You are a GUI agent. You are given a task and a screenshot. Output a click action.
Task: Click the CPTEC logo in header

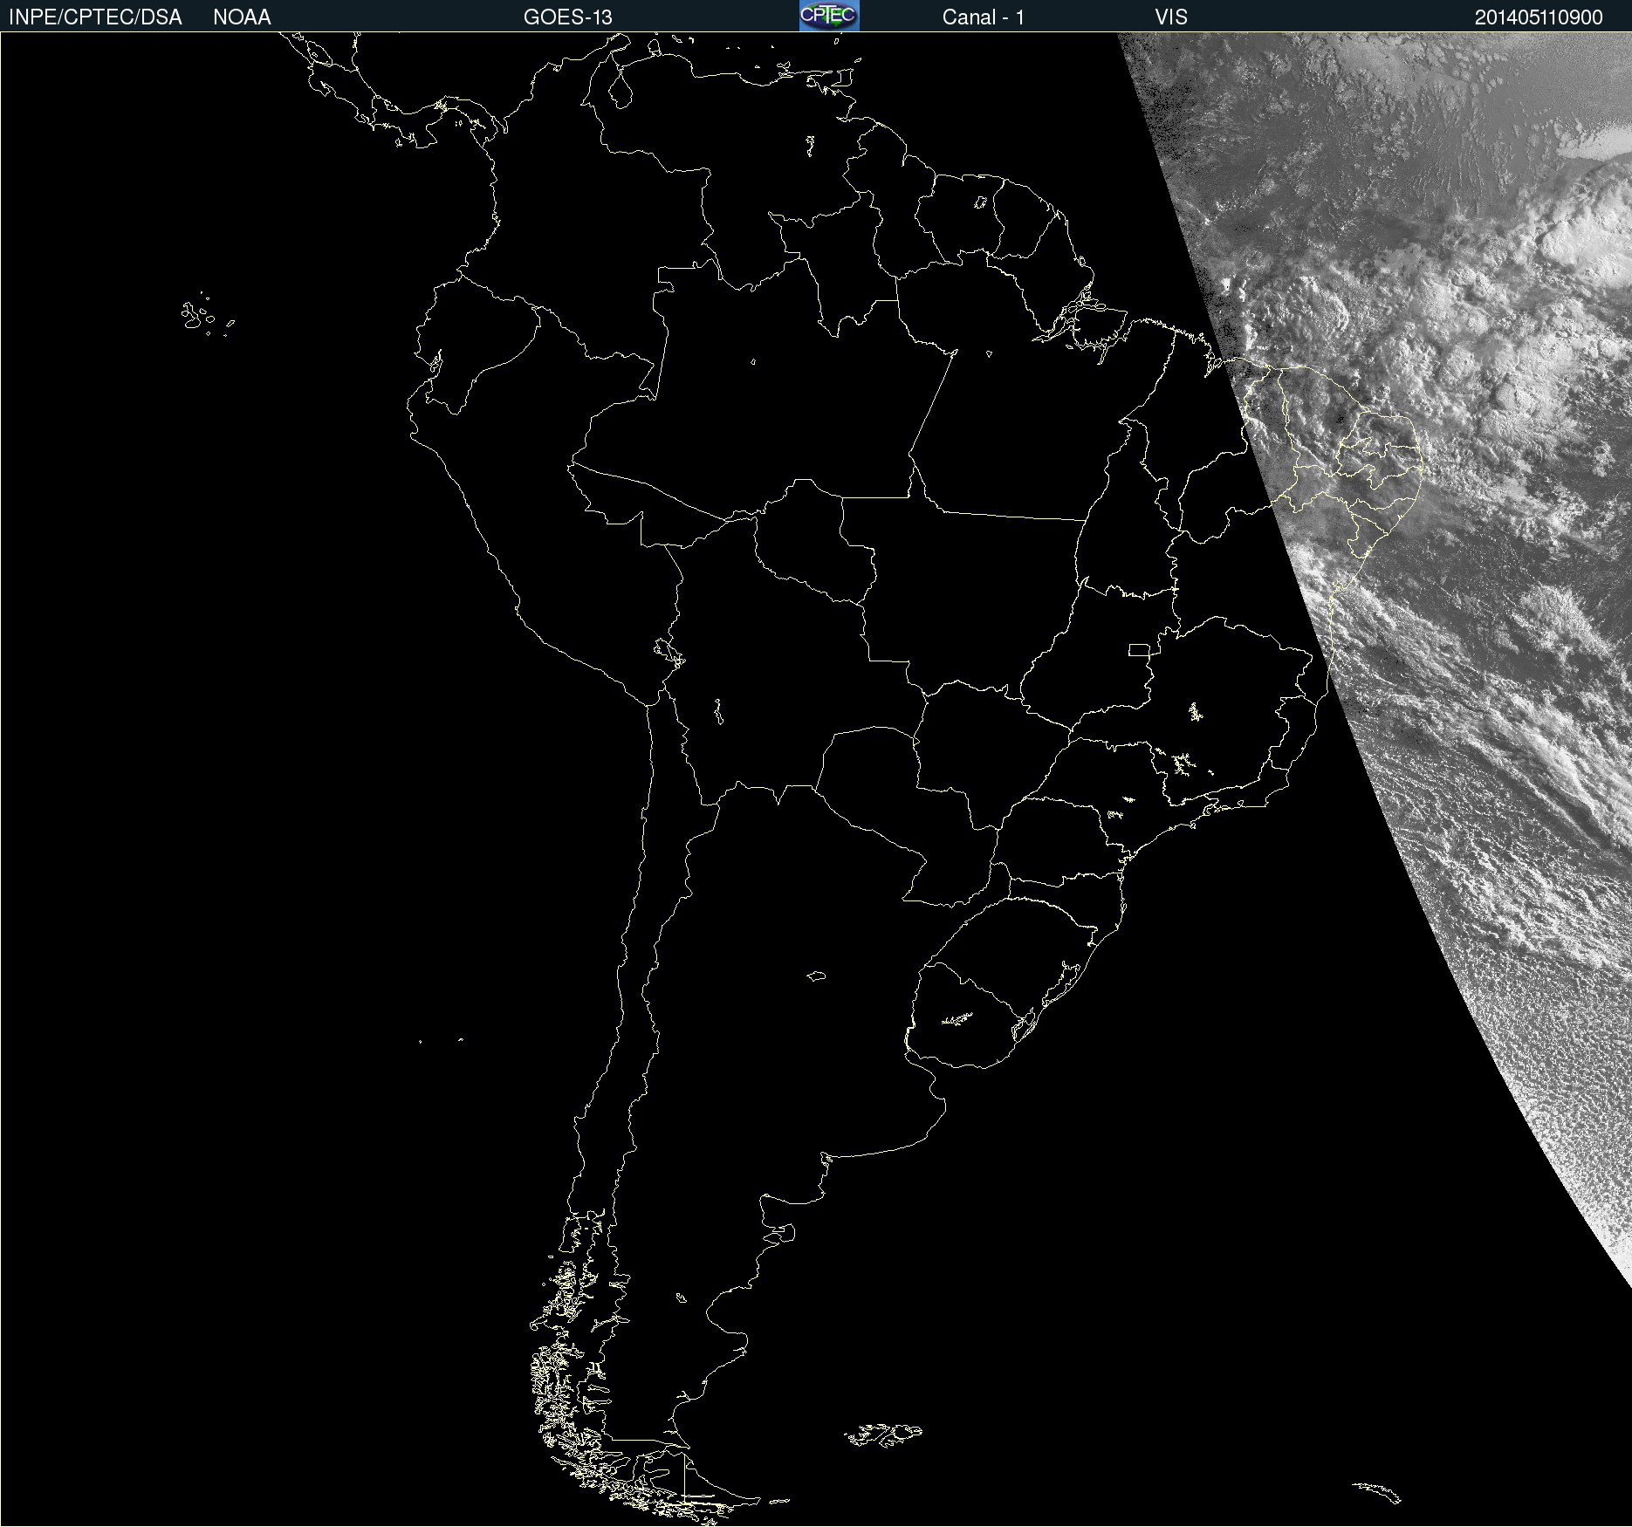(x=829, y=16)
